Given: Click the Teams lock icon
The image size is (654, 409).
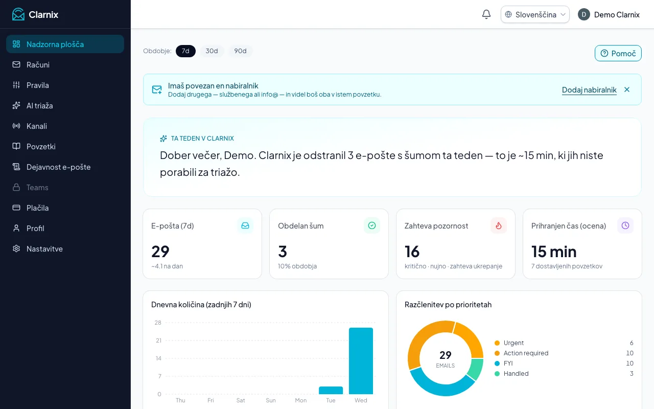Looking at the screenshot, I should point(16,187).
